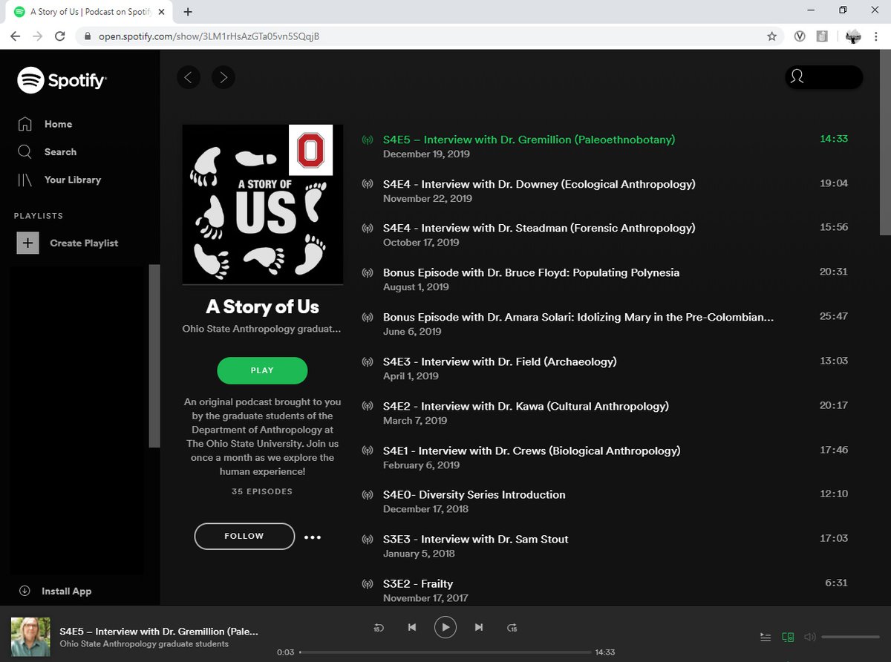Click the play button in player bar

(446, 627)
